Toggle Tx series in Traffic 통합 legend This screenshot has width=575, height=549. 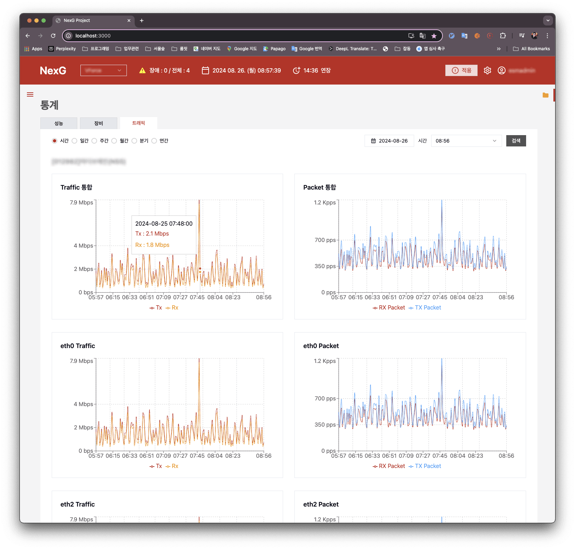156,308
